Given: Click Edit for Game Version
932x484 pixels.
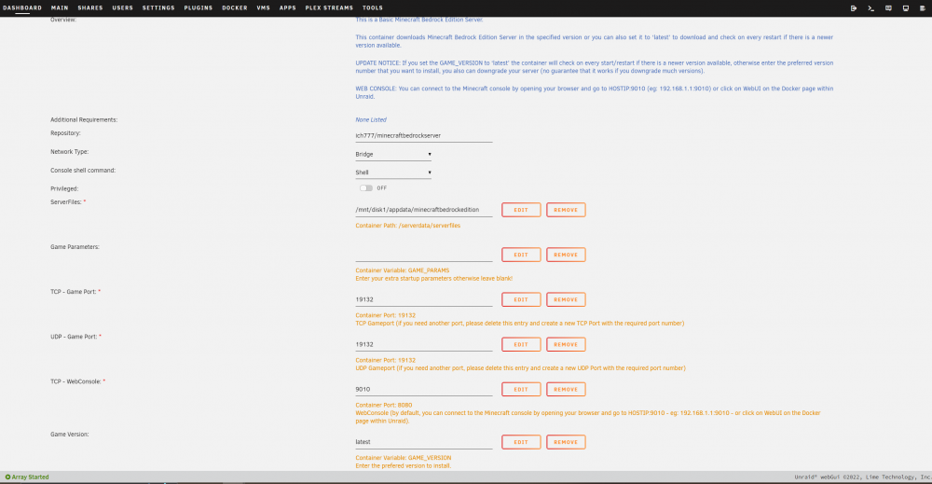Looking at the screenshot, I should 521,442.
